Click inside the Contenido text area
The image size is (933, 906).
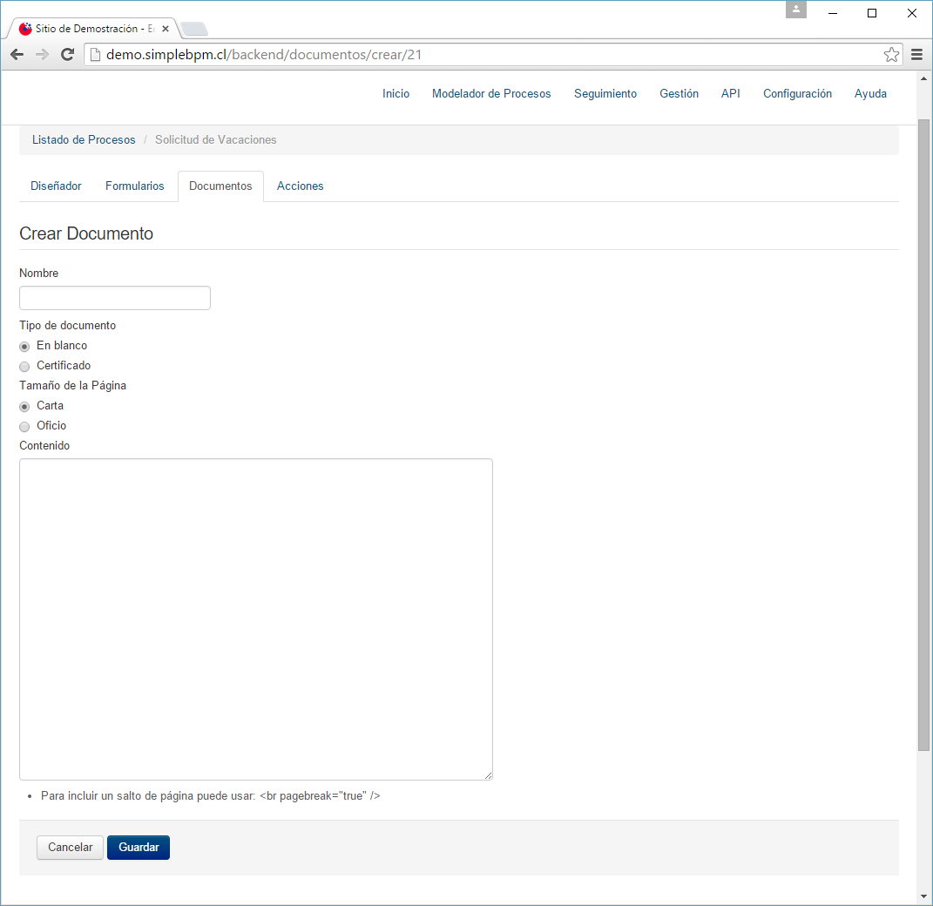pos(256,619)
